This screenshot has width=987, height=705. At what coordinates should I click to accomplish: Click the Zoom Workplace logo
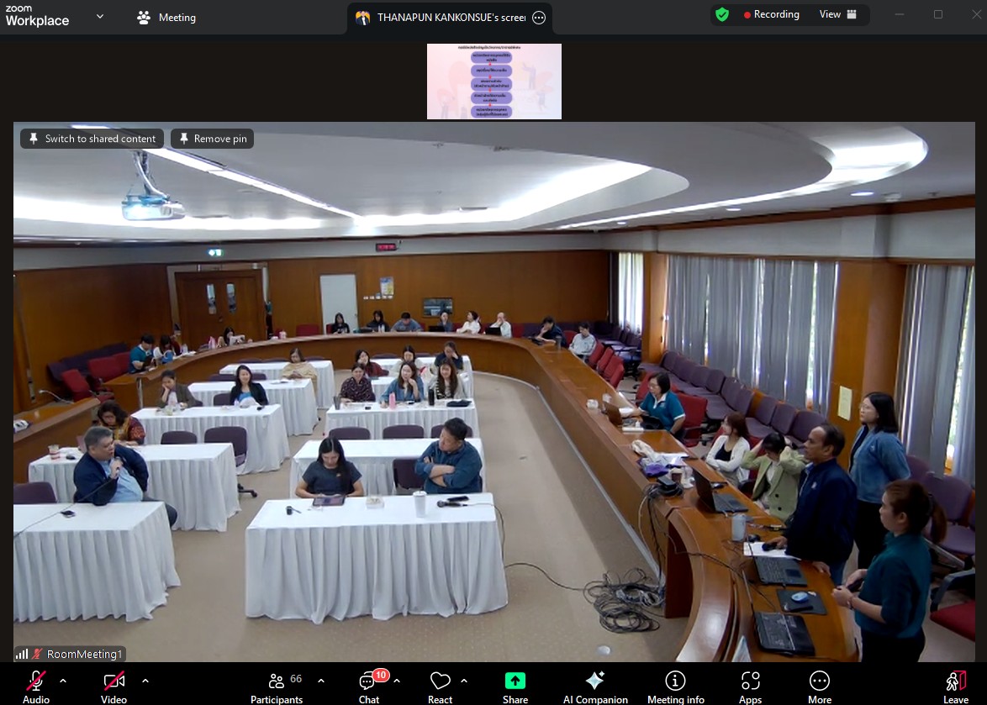(x=37, y=16)
